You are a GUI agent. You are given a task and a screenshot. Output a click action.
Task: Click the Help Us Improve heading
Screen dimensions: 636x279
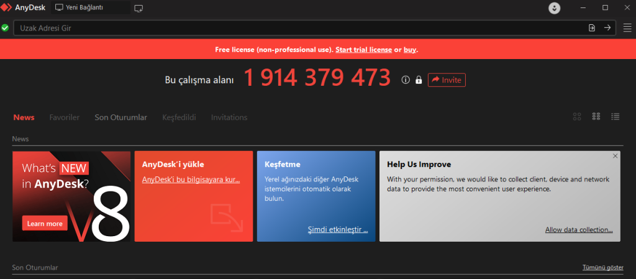(419, 165)
